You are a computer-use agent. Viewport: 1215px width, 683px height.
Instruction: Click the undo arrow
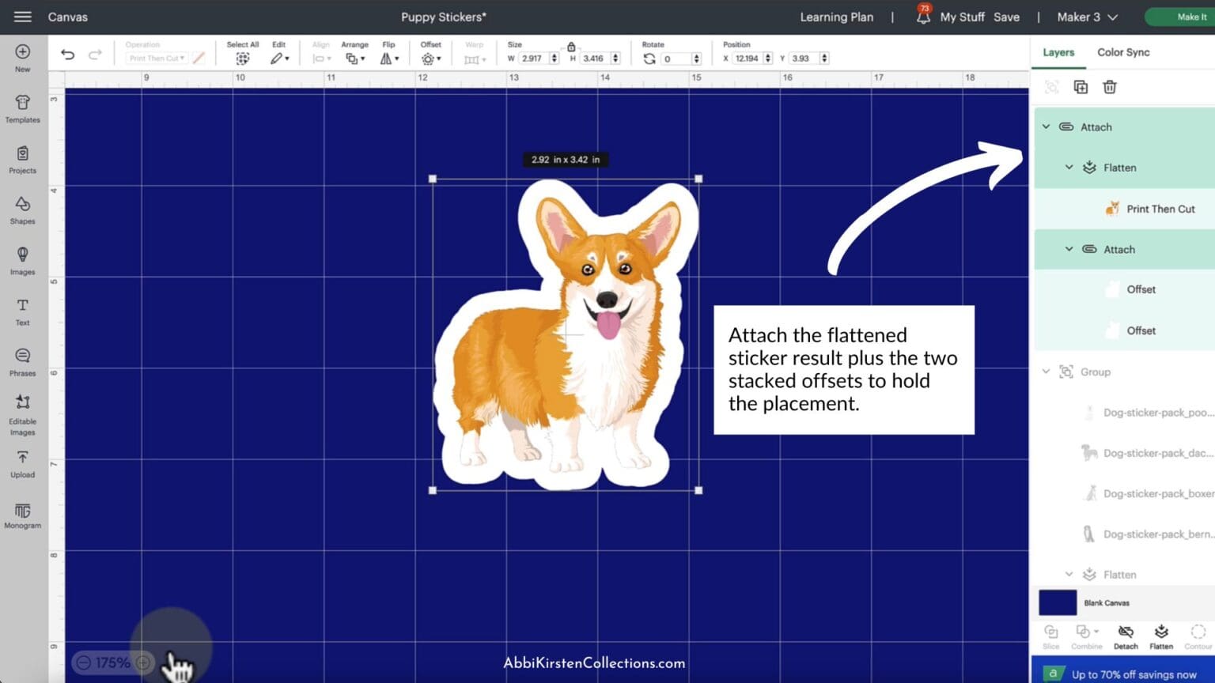point(68,55)
